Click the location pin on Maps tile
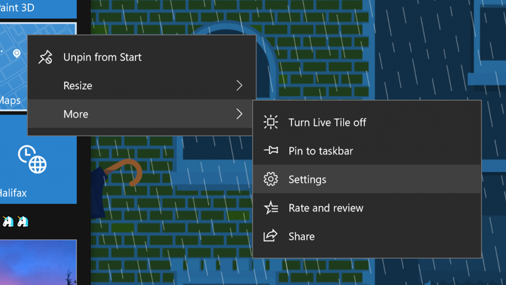Image resolution: width=506 pixels, height=285 pixels. (16, 54)
